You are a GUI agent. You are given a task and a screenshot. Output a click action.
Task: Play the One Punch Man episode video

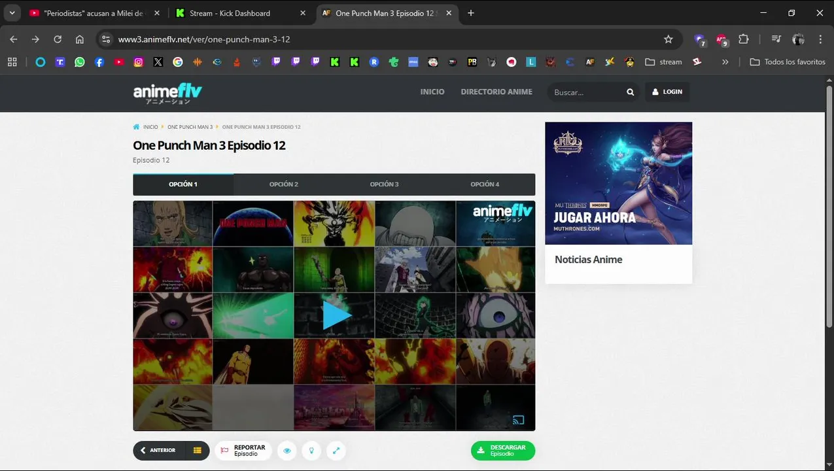coord(337,315)
